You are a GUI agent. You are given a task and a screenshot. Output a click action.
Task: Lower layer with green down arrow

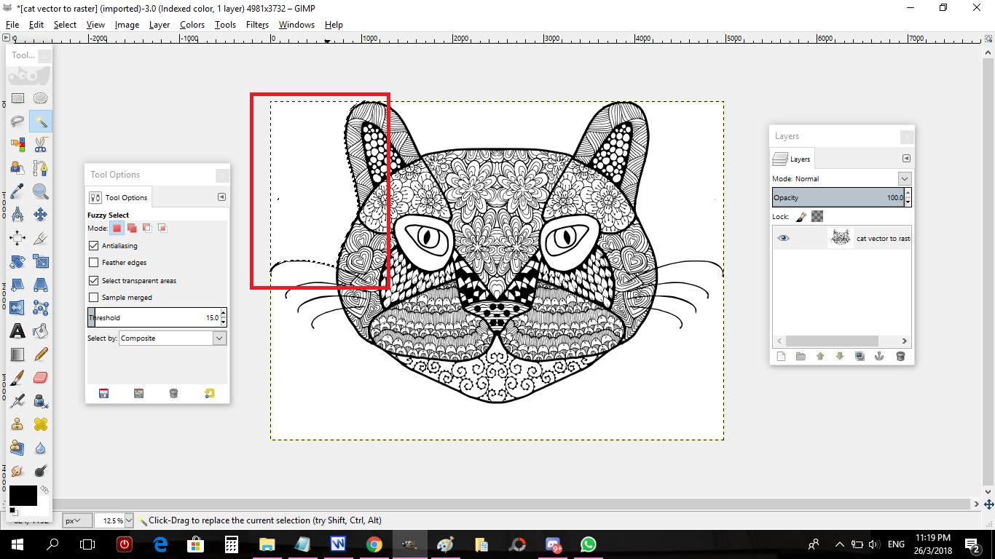coord(840,357)
